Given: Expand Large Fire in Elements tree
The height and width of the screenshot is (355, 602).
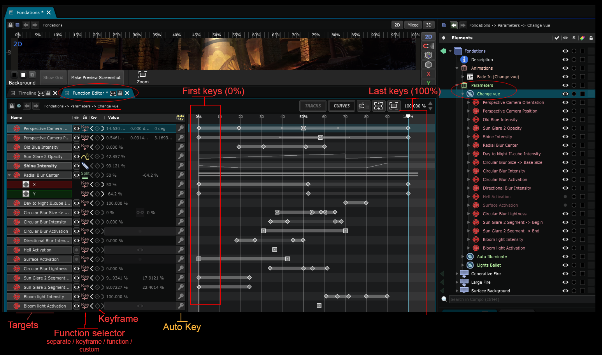Looking at the screenshot, I should click(x=457, y=282).
